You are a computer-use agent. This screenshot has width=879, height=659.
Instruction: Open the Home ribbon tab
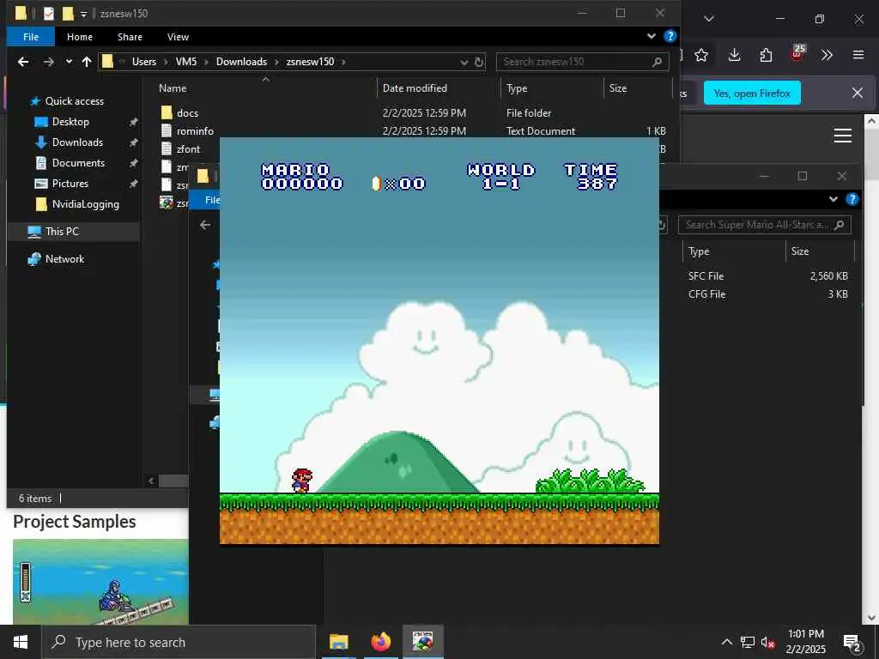[80, 37]
